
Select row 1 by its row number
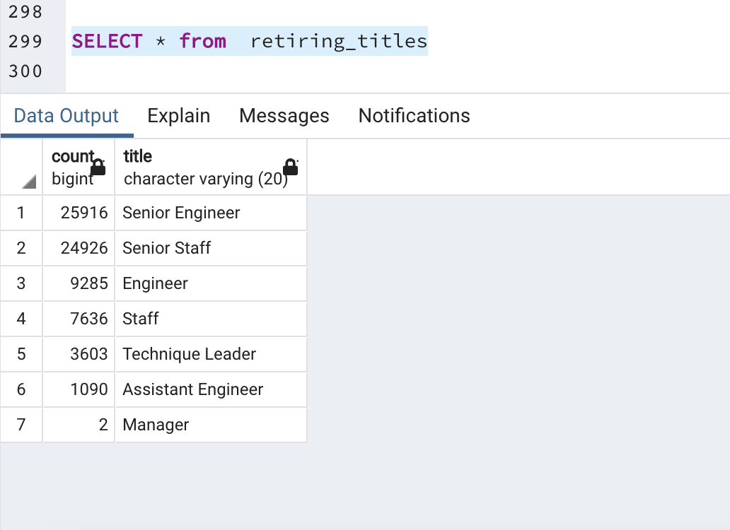21,213
